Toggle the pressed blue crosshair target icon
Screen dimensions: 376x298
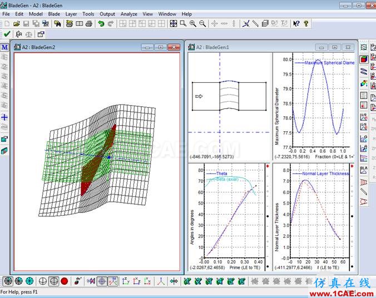click(102, 281)
